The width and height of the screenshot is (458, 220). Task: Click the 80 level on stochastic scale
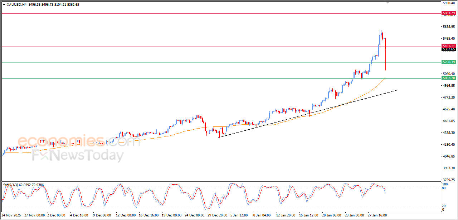pyautogui.click(x=444, y=188)
